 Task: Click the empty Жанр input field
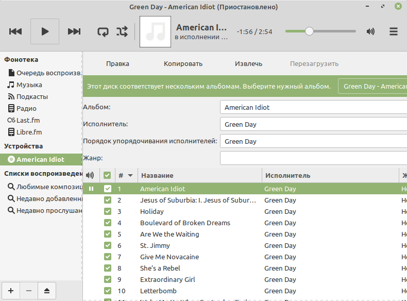pyautogui.click(x=314, y=158)
